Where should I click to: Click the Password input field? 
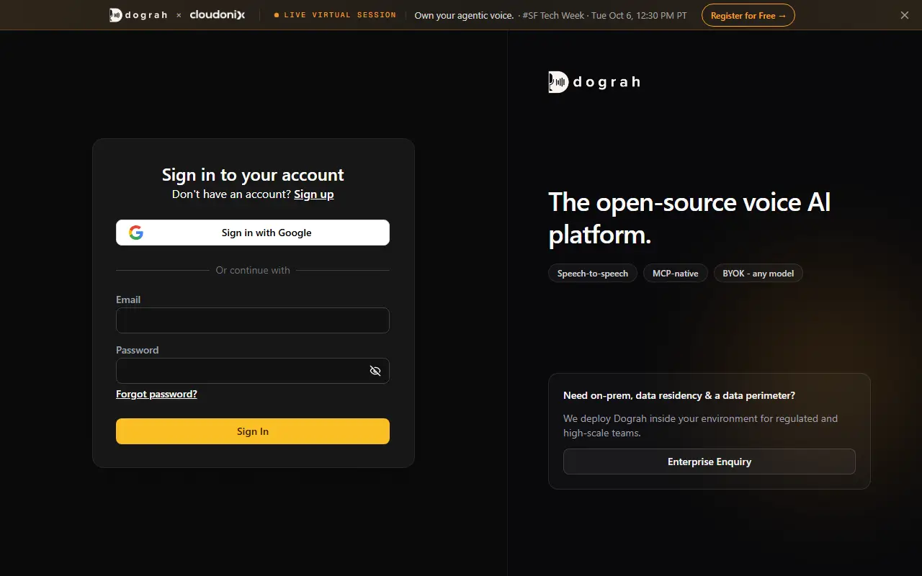click(253, 371)
